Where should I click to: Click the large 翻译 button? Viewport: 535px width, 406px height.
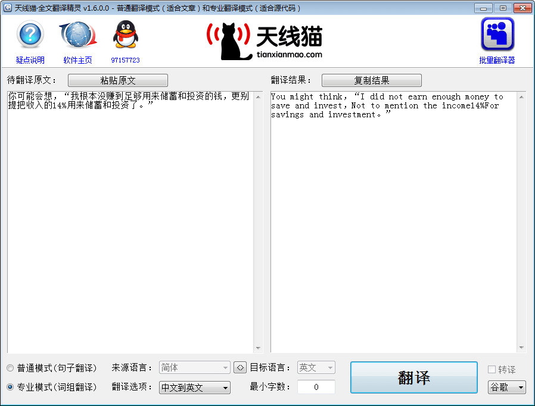point(414,377)
